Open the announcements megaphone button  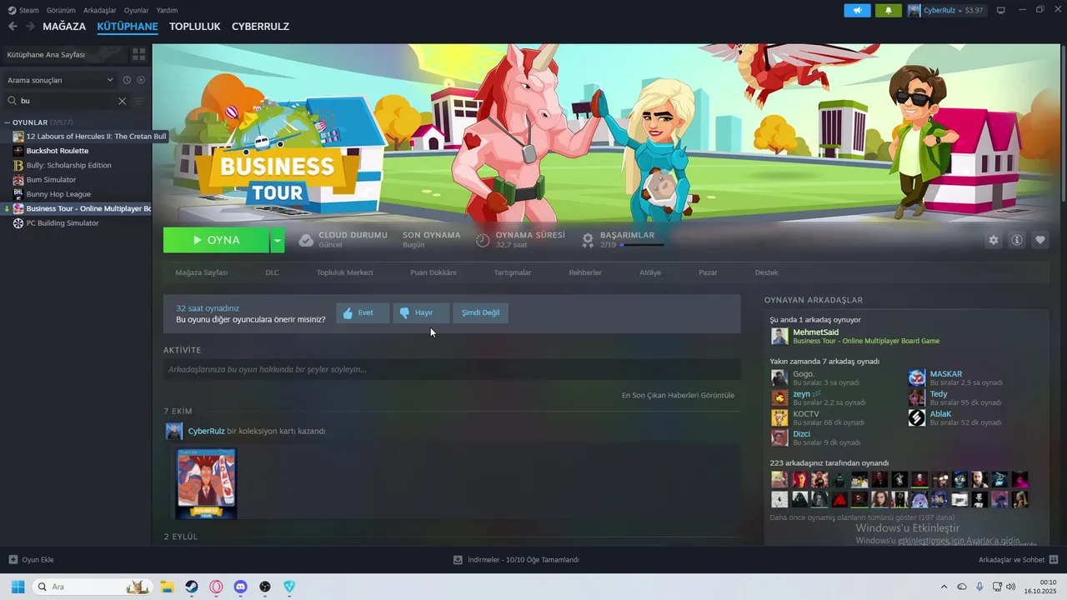pos(857,10)
